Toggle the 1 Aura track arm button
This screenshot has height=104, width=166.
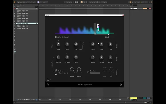coord(150,9)
